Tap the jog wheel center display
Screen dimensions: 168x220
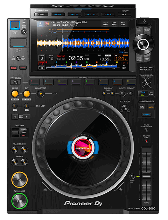pyautogui.click(x=83, y=148)
